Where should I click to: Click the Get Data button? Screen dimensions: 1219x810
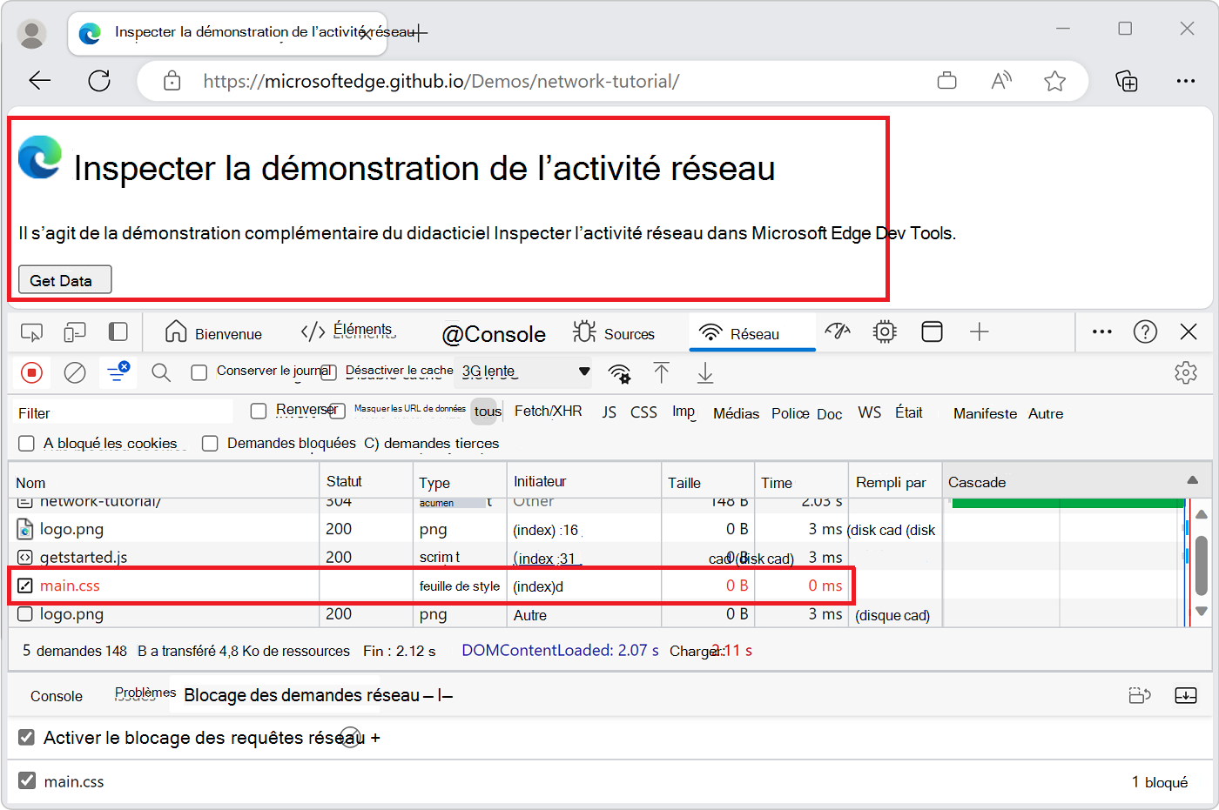pos(64,279)
